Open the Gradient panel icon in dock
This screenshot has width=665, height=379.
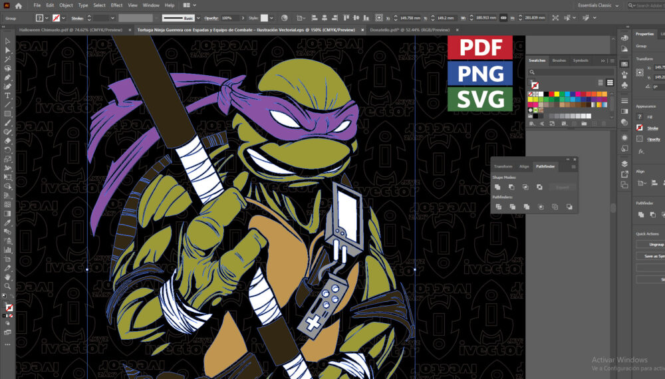click(624, 112)
